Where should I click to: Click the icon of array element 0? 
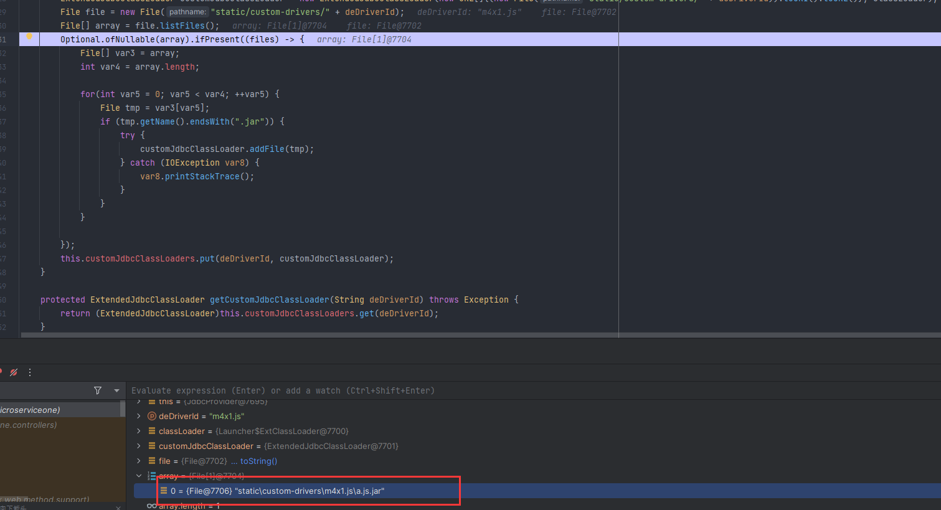[164, 491]
